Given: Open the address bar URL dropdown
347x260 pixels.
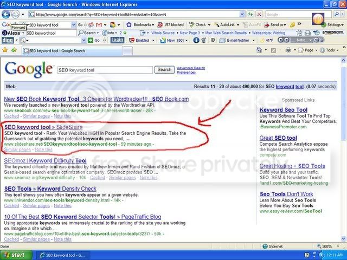Looking at the screenshot, I should pyautogui.click(x=242, y=15).
